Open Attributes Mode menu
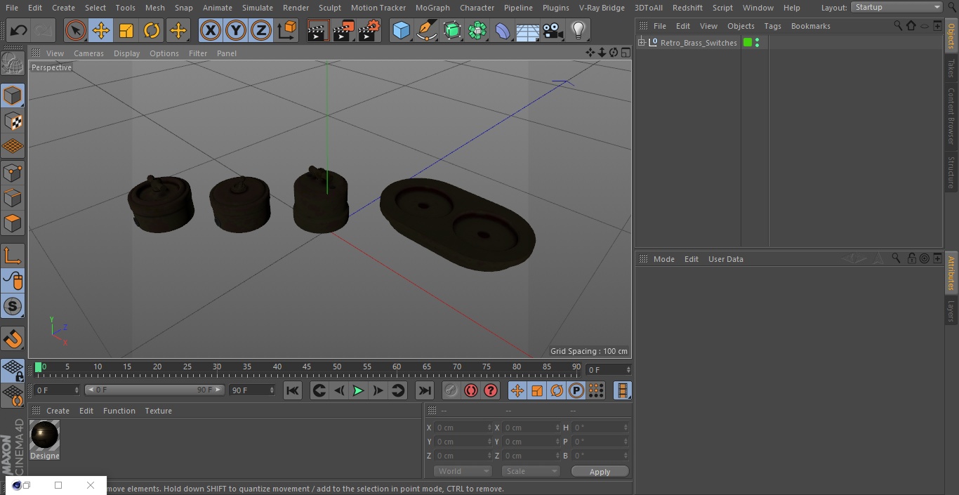Screen dimensions: 959x495 point(663,259)
